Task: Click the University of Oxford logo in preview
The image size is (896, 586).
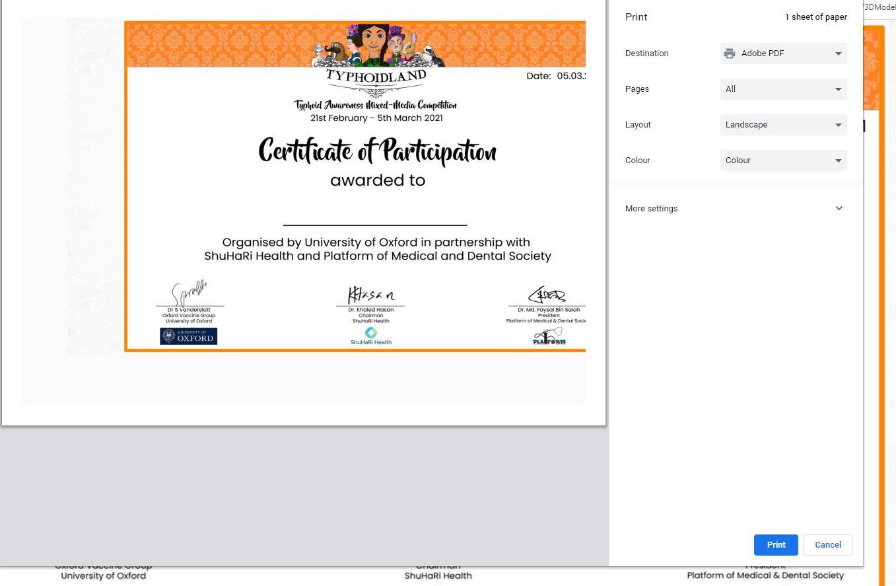Action: [x=189, y=336]
